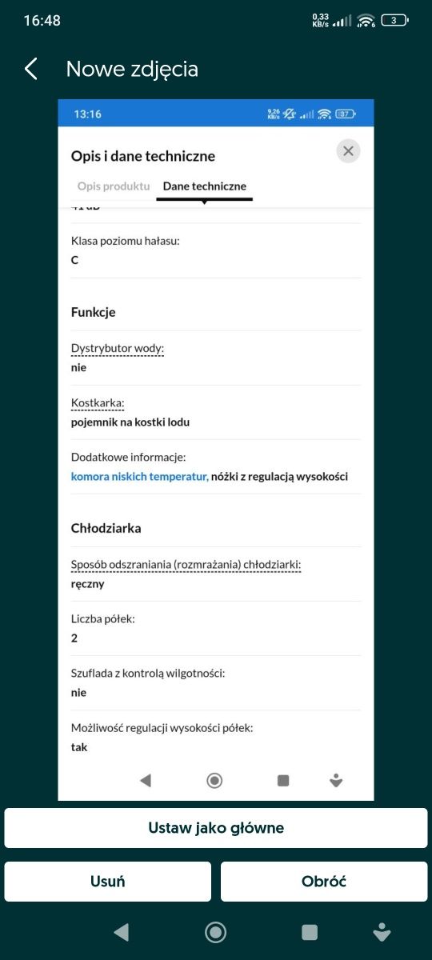Viewport: 432px width, 960px height.
Task: Tap the screenshot's inner home circle icon
Action: (x=214, y=781)
